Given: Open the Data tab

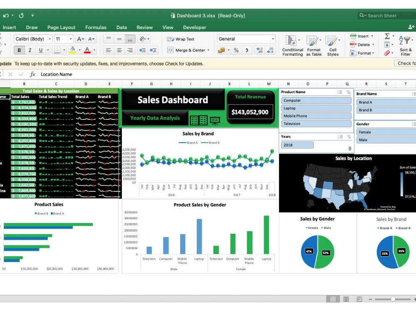Looking at the screenshot, I should click(121, 27).
